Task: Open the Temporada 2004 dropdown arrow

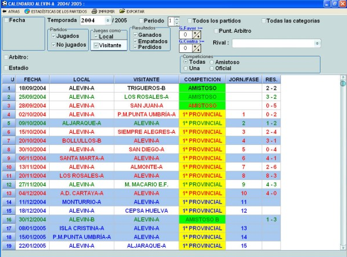Action: click(x=108, y=21)
